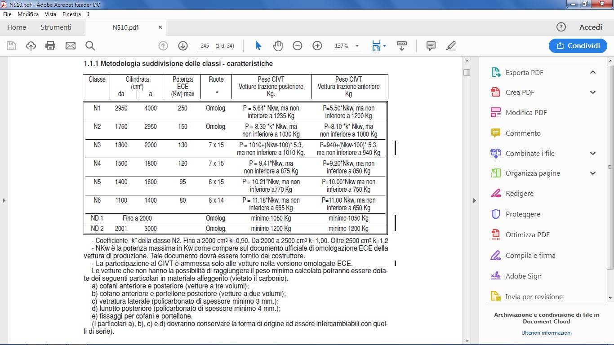This screenshot has height=345, width=614.
Task: Collapse the right tools pane arrow
Action: point(474,200)
